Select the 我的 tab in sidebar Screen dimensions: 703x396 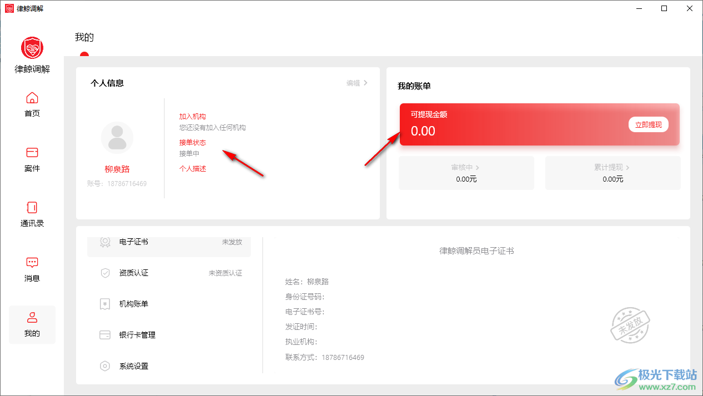click(x=32, y=324)
